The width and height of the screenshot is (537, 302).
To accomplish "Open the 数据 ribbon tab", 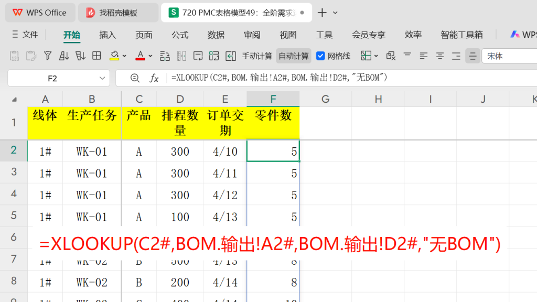I will tap(216, 35).
